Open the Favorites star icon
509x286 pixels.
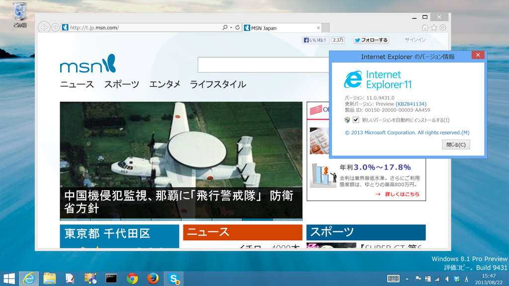pyautogui.click(x=434, y=27)
